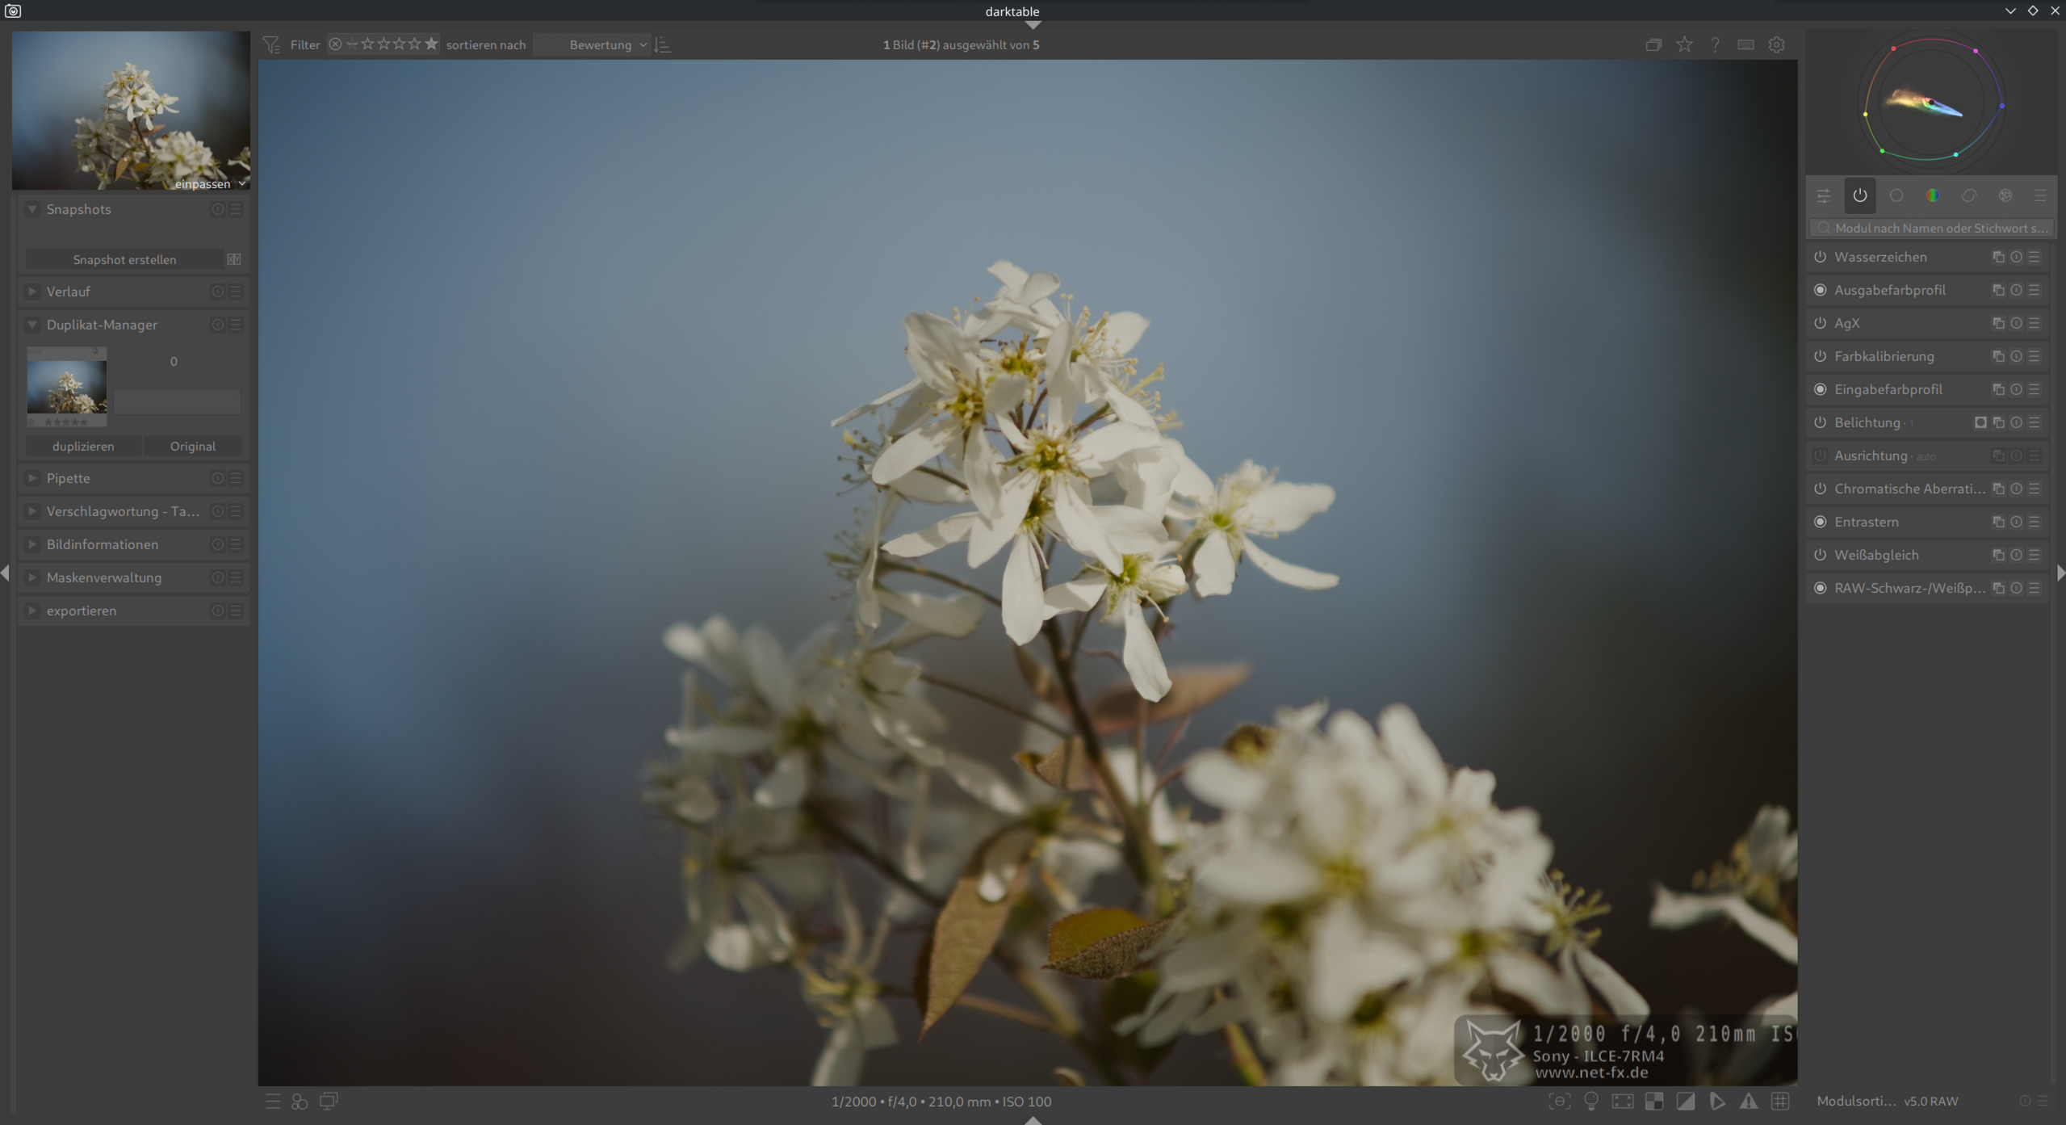2066x1125 pixels.
Task: Toggle the raw overexposure checkerboard indicator
Action: coord(1654,1101)
